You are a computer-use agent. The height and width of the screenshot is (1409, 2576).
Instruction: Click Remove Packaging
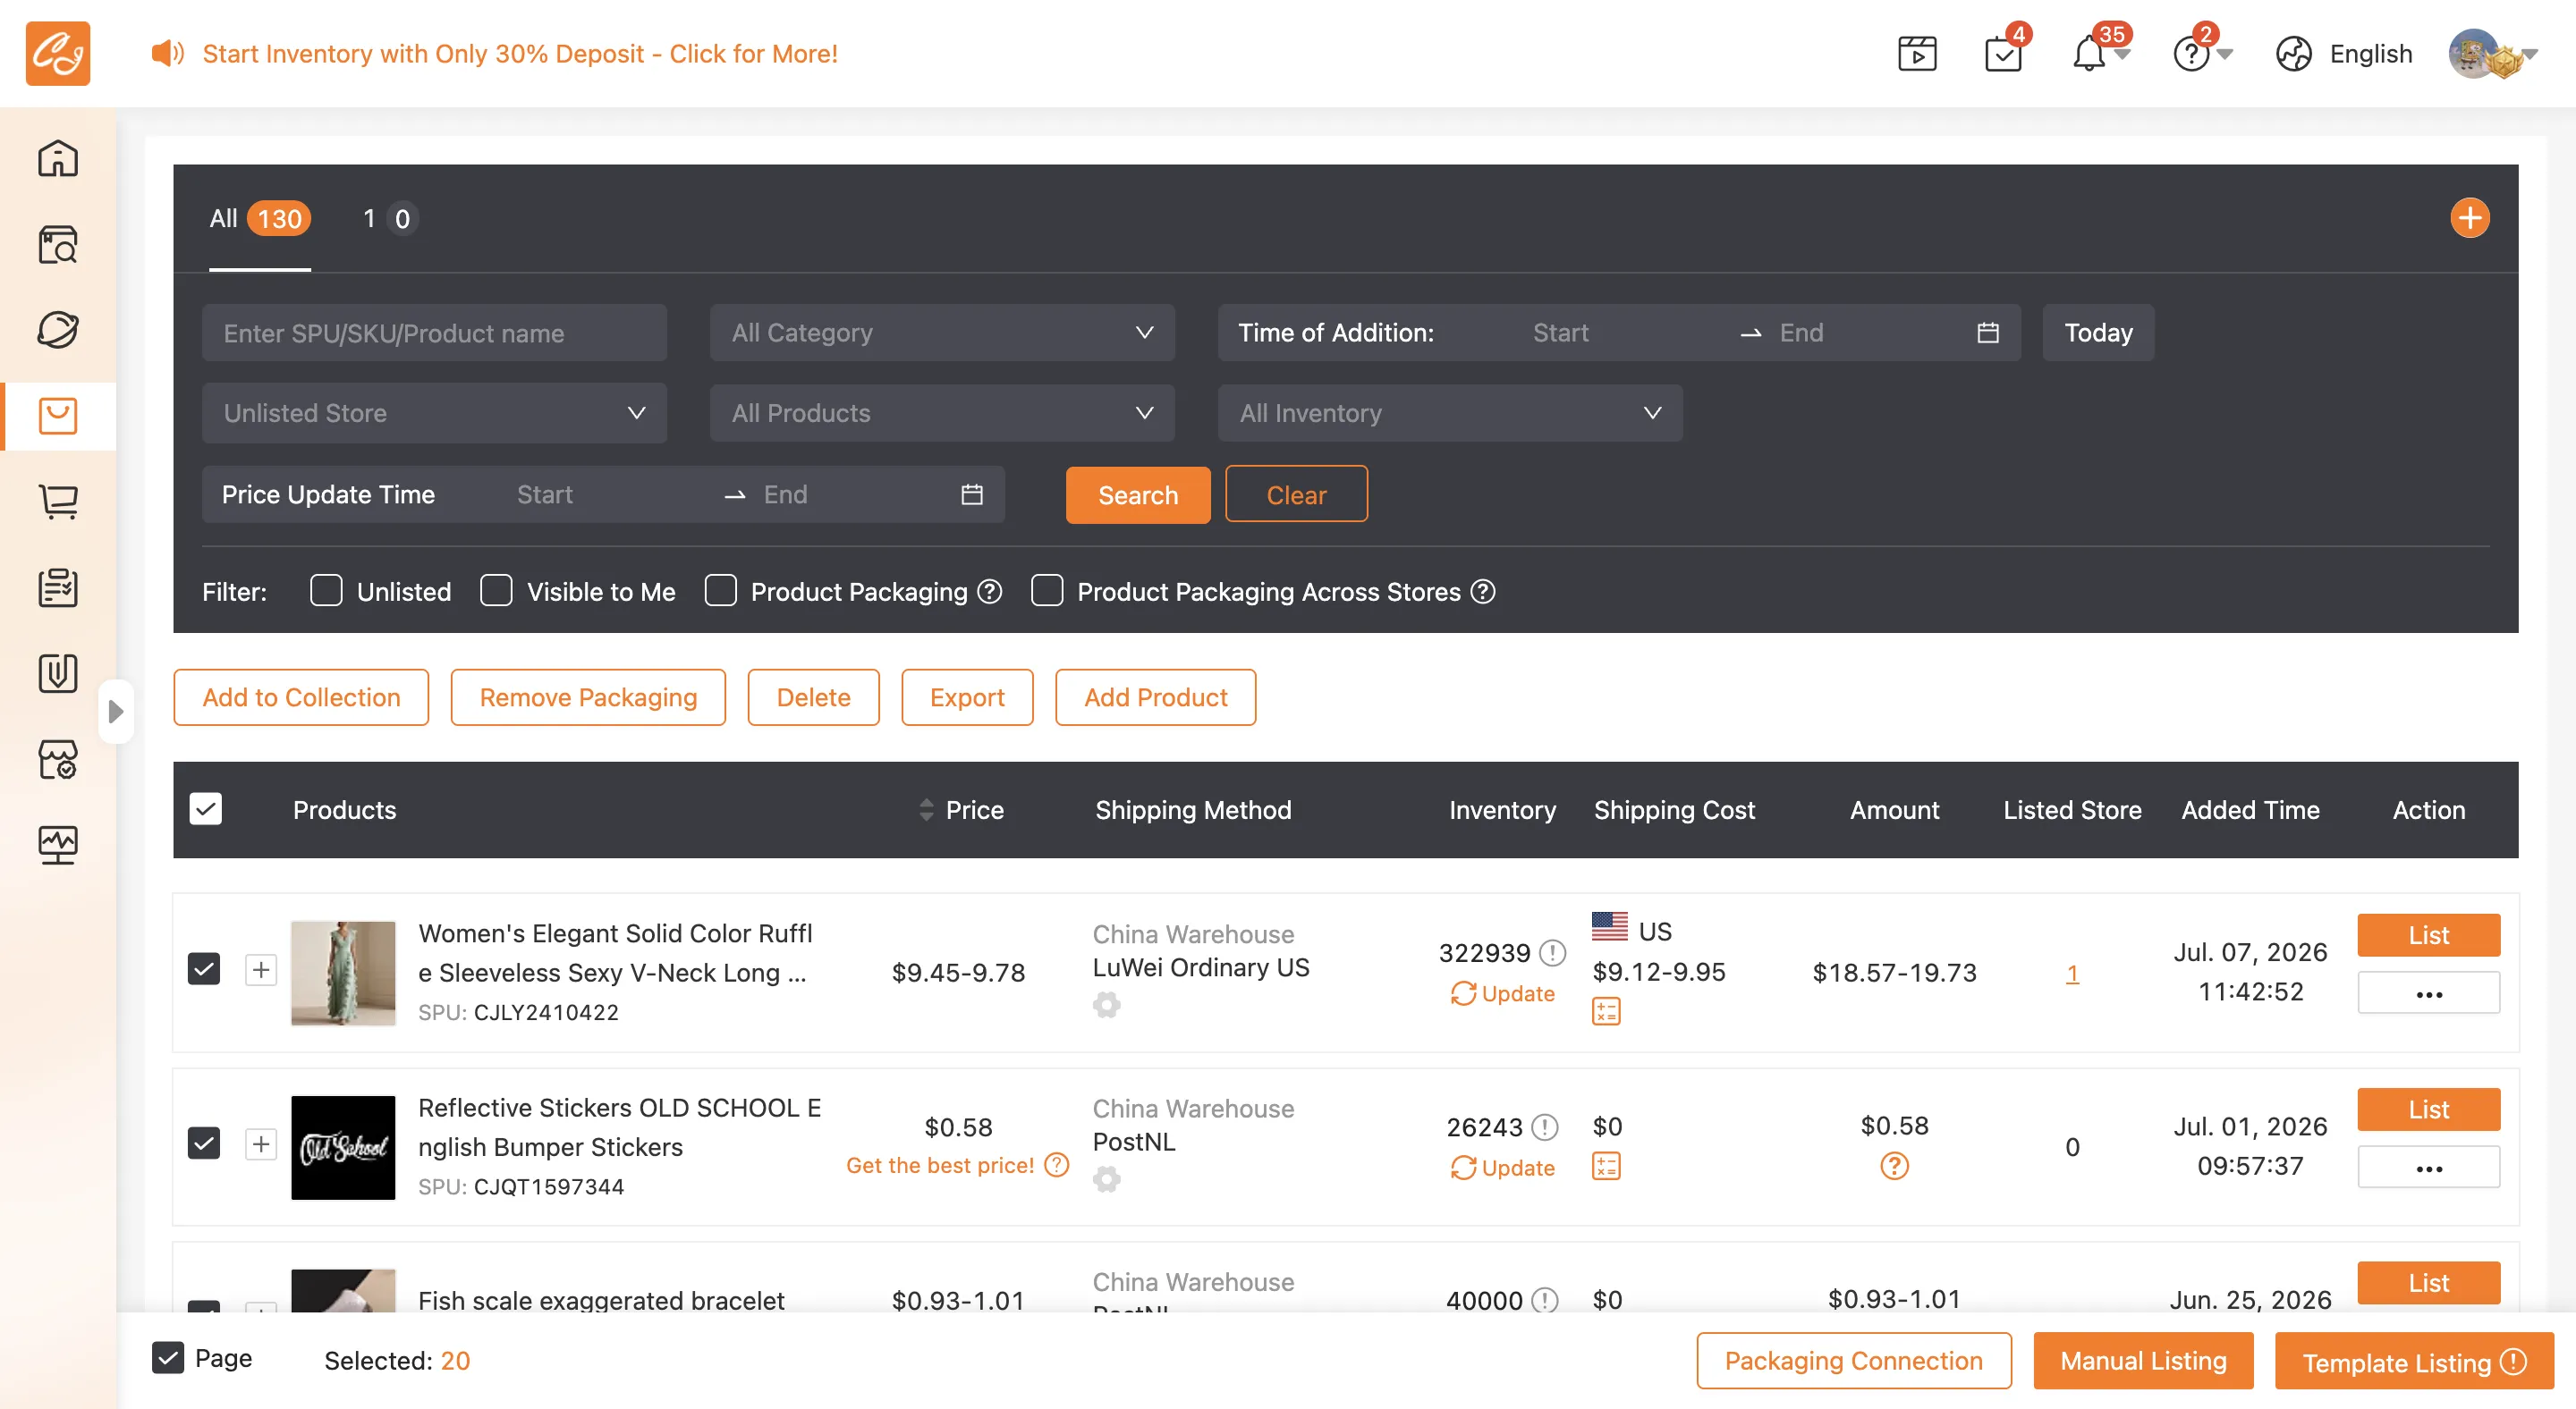[x=588, y=696]
